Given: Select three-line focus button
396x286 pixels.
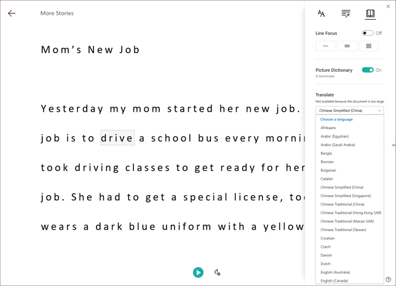Looking at the screenshot, I should tap(347, 46).
